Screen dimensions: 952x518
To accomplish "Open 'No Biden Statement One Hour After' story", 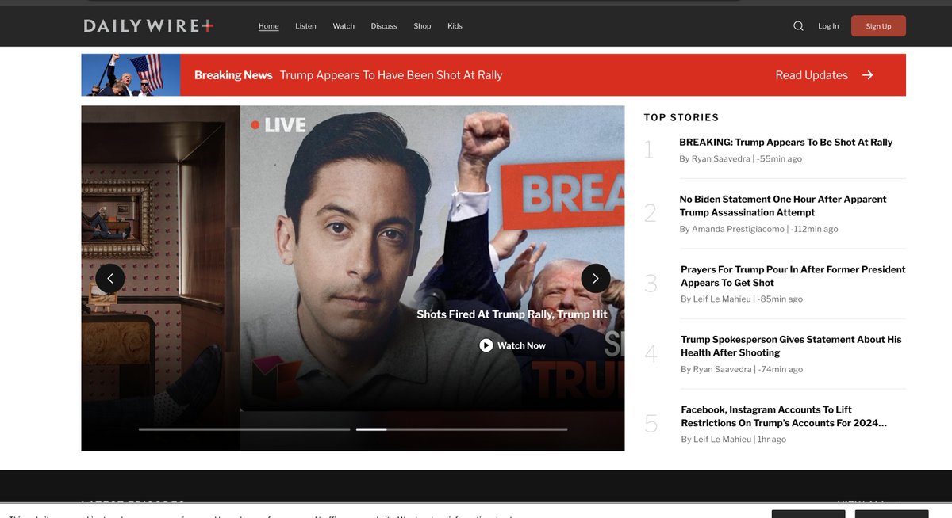I will coord(783,206).
